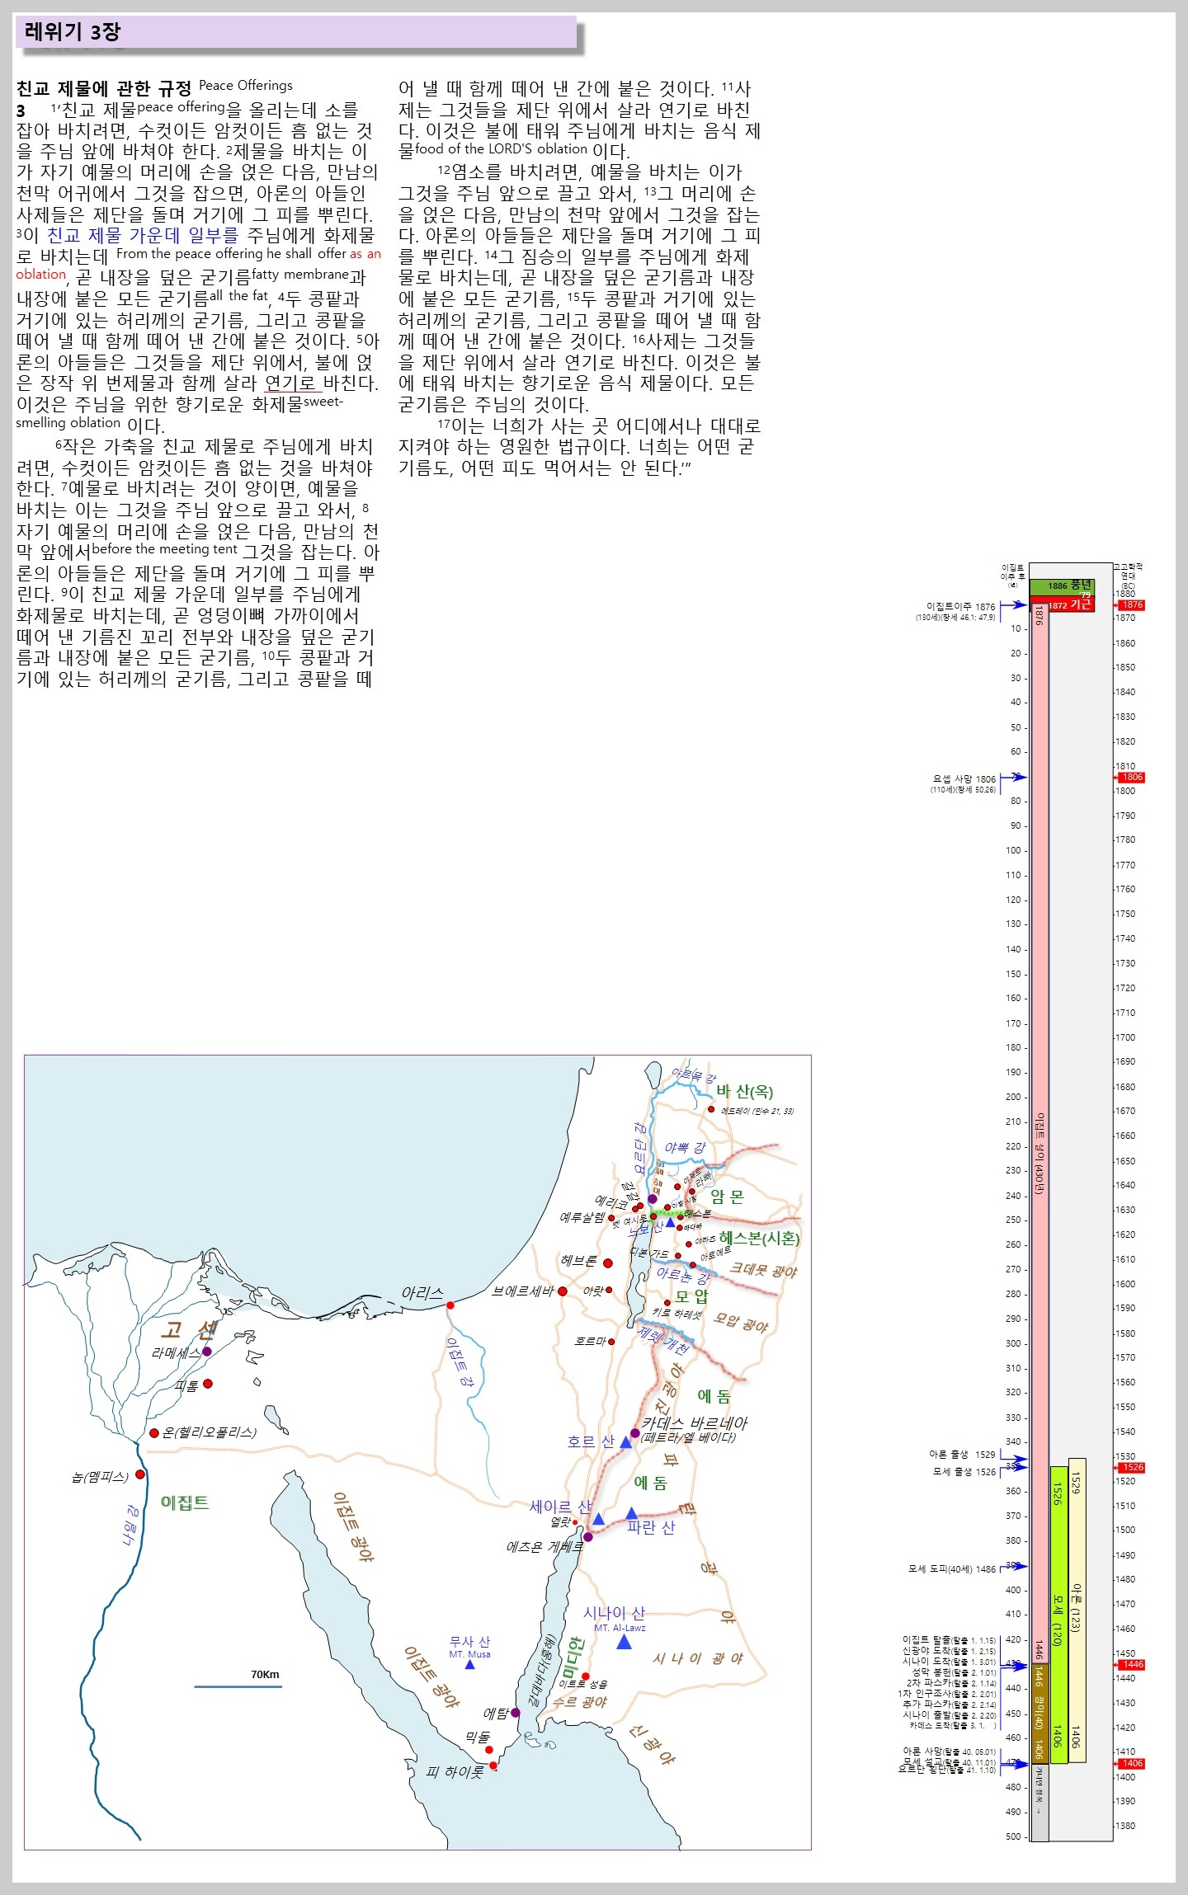Click the 요셉 사망 1806 timeline label

(x=964, y=779)
